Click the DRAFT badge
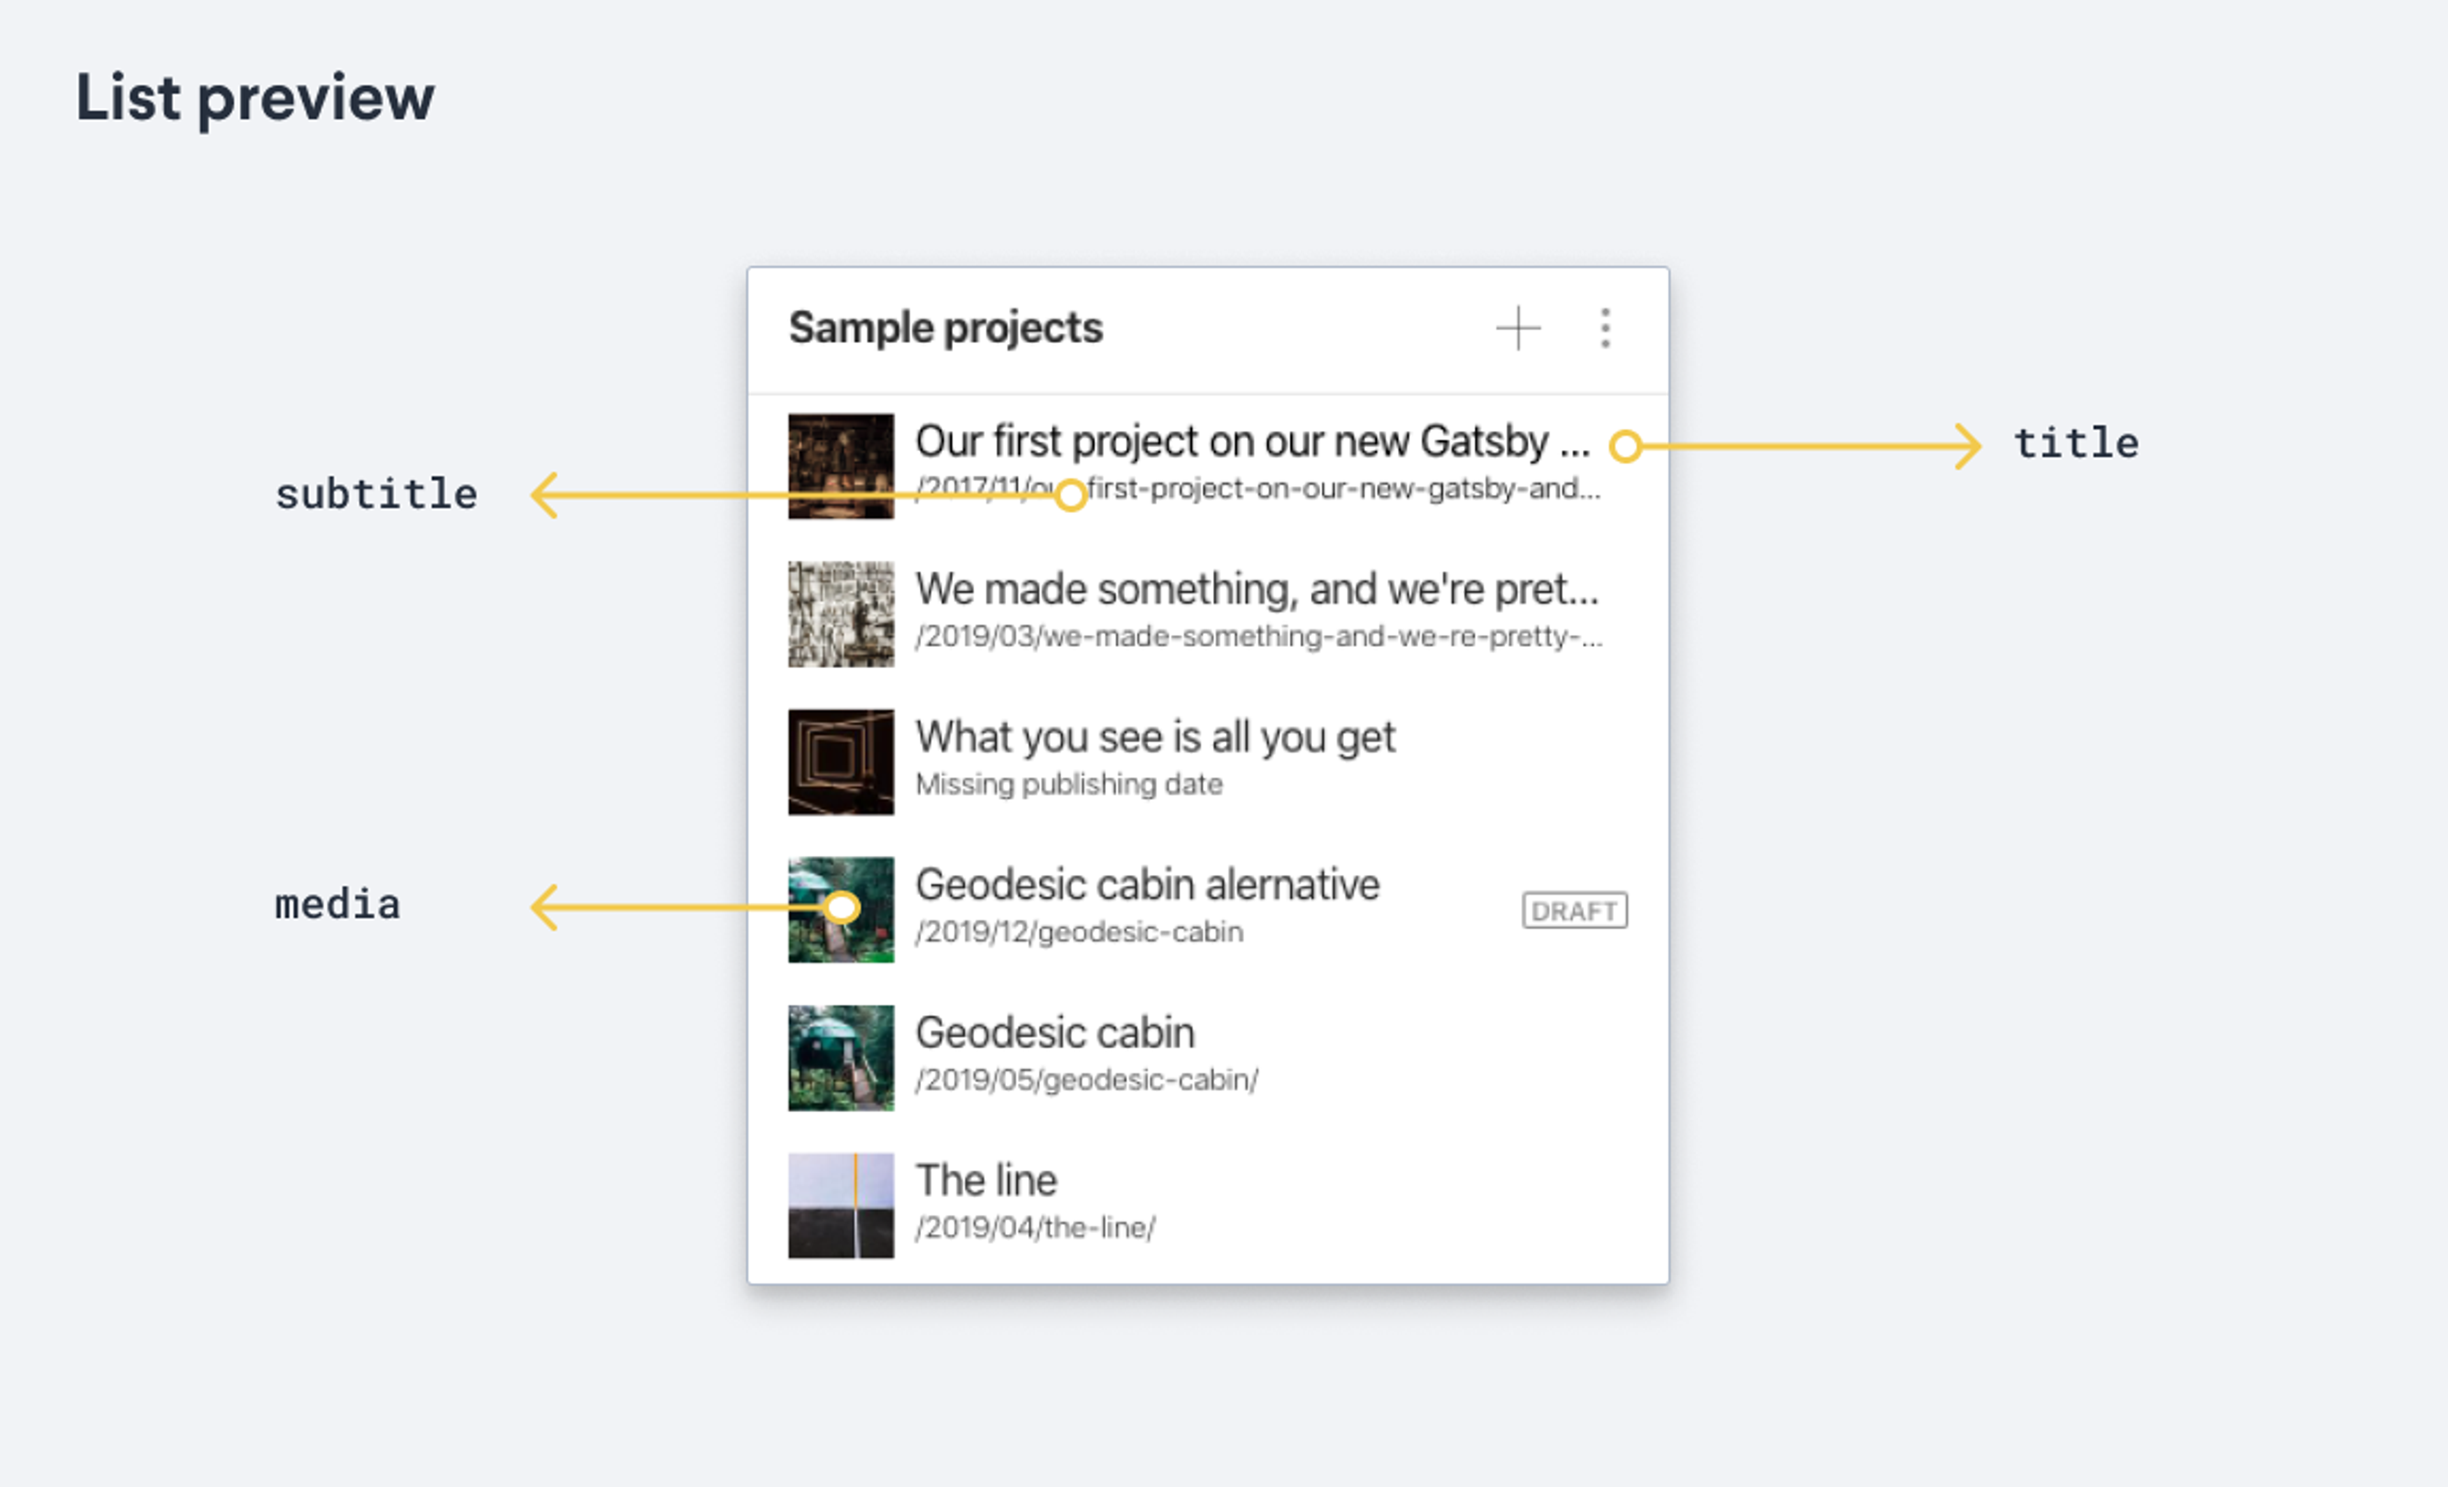This screenshot has height=1487, width=2448. point(1575,911)
